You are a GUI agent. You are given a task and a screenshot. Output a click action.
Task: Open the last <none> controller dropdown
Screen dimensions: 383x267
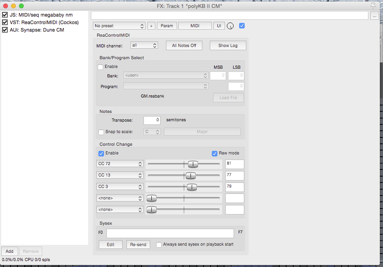120,210
